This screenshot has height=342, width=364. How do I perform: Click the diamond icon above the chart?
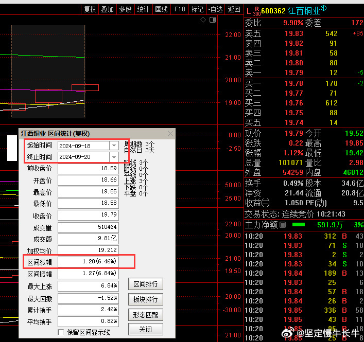[x=203, y=20]
